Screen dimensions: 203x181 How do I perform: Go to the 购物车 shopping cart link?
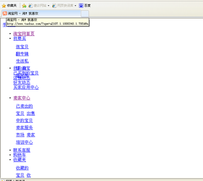click(19, 155)
